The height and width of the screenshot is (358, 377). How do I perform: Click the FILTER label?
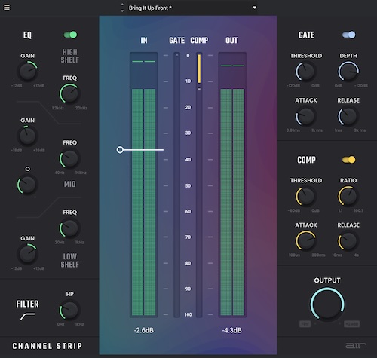(28, 304)
